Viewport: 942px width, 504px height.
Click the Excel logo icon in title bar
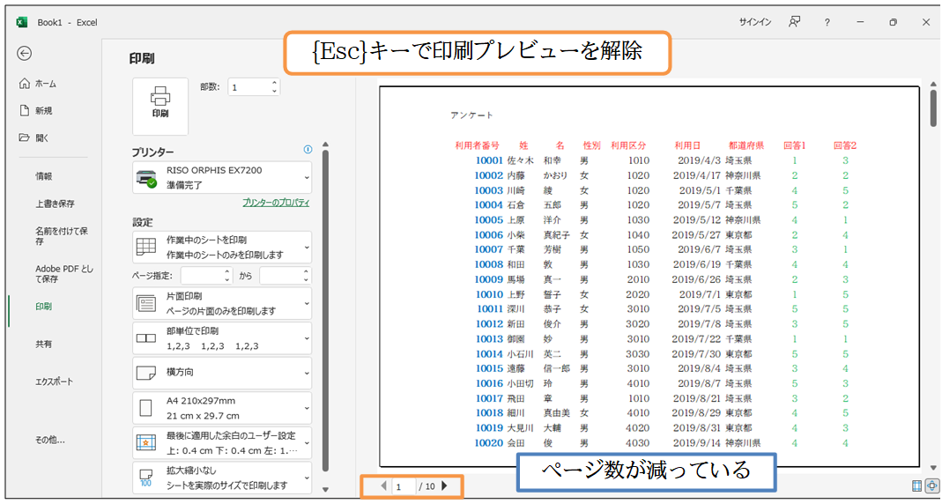(22, 22)
